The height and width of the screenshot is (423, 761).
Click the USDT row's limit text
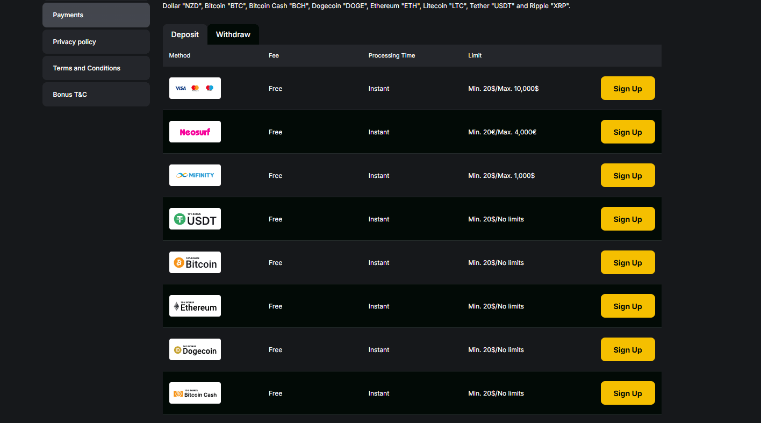[496, 219]
